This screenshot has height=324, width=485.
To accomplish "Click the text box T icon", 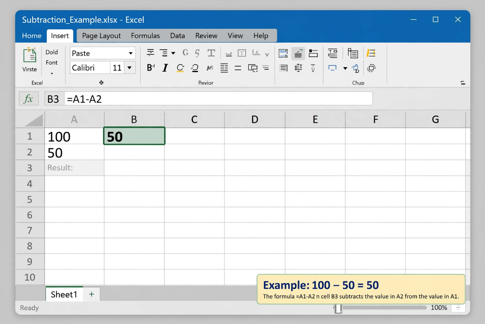I will click(242, 53).
